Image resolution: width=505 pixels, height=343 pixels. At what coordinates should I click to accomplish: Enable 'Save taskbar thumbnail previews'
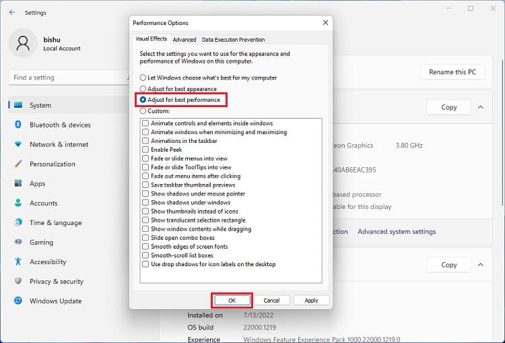pyautogui.click(x=145, y=185)
